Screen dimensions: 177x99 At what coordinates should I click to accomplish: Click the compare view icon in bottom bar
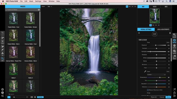[32, 97]
